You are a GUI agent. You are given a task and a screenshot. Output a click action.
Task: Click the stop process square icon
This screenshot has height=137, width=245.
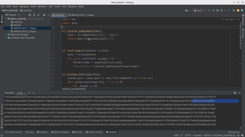click(228, 10)
